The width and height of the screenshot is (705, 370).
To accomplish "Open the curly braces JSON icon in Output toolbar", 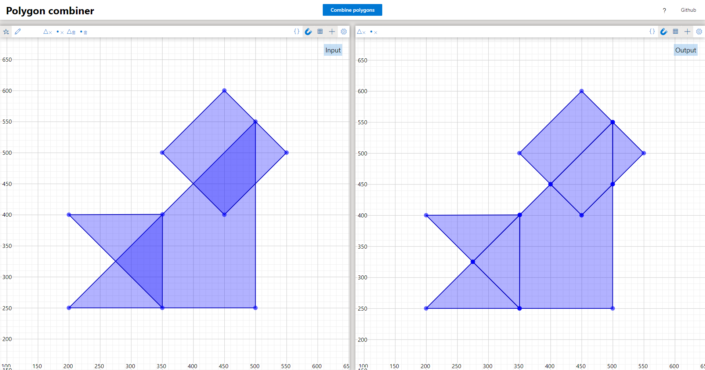I will pos(652,32).
